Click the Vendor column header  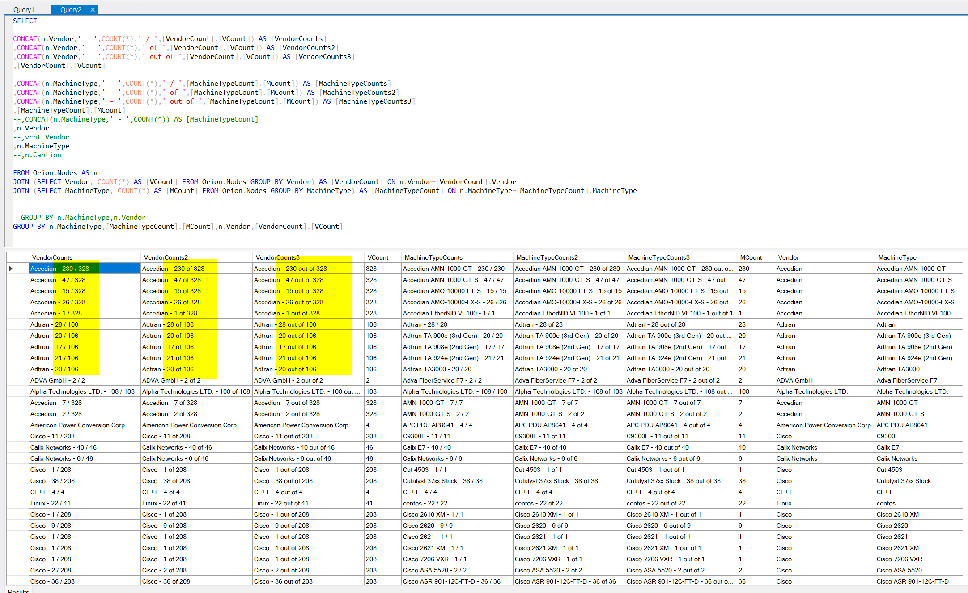pyautogui.click(x=788, y=257)
